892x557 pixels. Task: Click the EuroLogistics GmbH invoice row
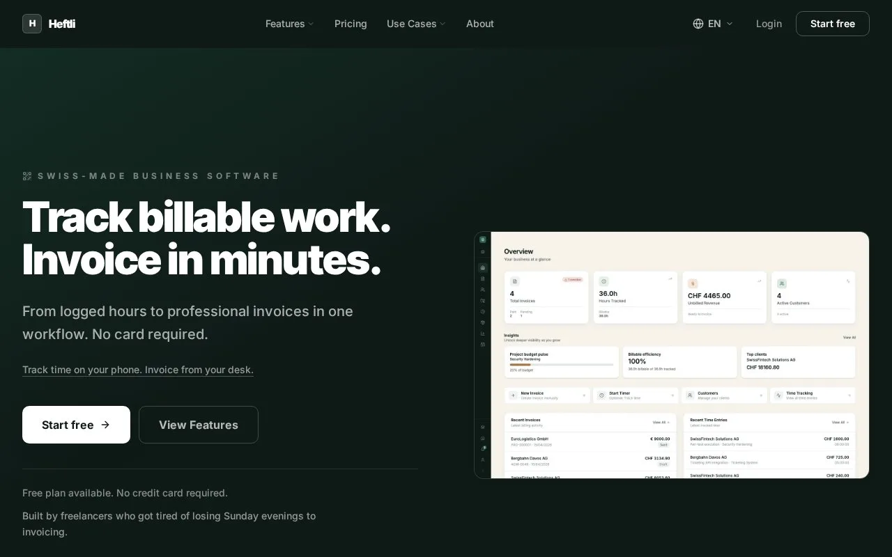590,441
